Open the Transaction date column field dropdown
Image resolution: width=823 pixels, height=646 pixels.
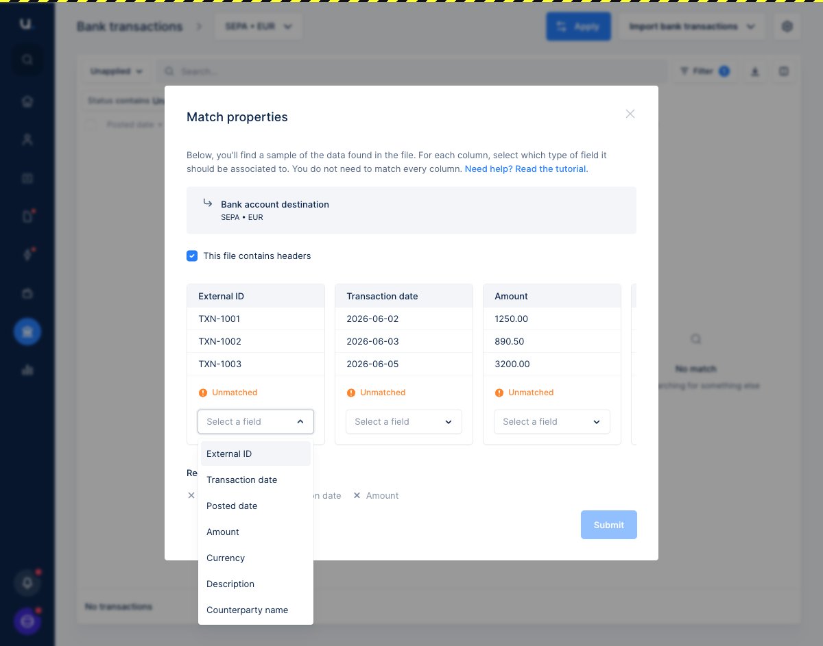click(404, 421)
